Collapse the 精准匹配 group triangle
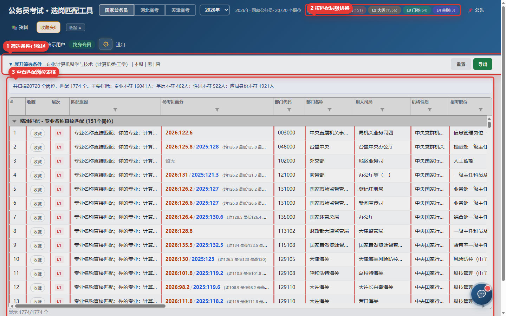Screen dimensions: 506x316 tap(14, 121)
